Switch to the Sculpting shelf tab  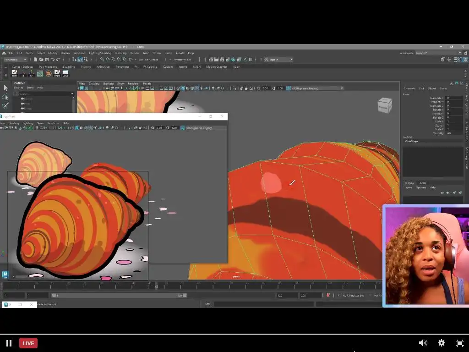click(69, 67)
